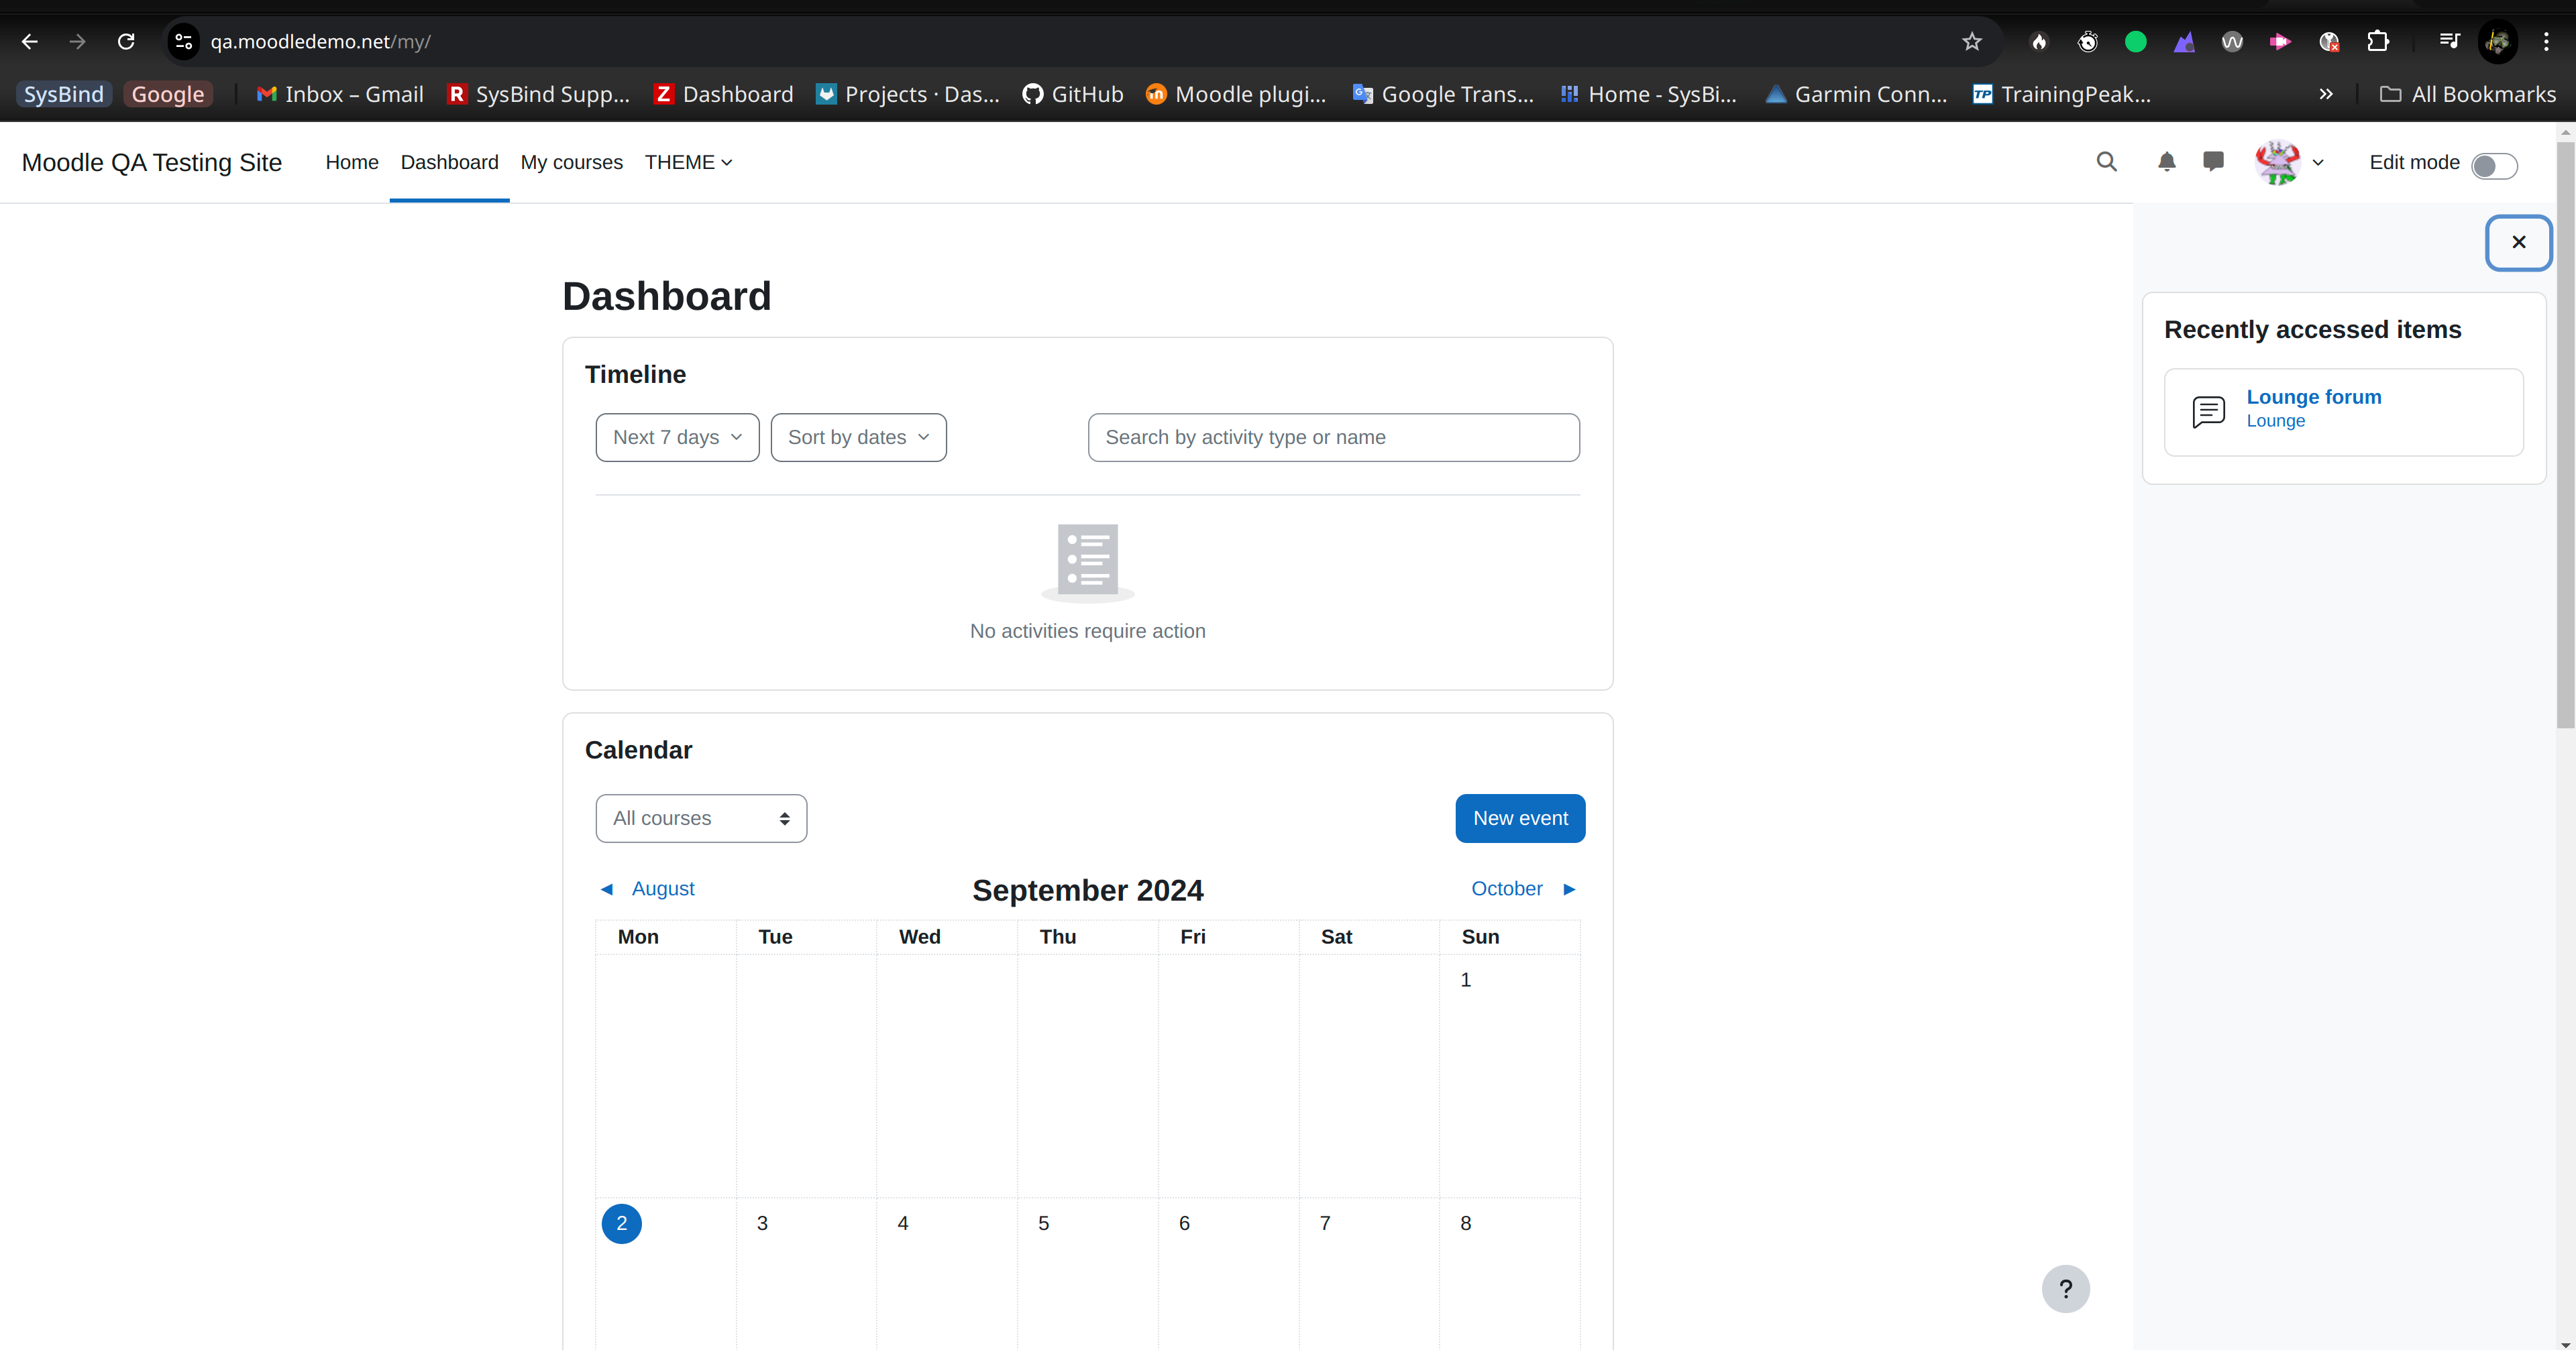The width and height of the screenshot is (2576, 1350).
Task: Open the media control icon
Action: (x=2449, y=41)
